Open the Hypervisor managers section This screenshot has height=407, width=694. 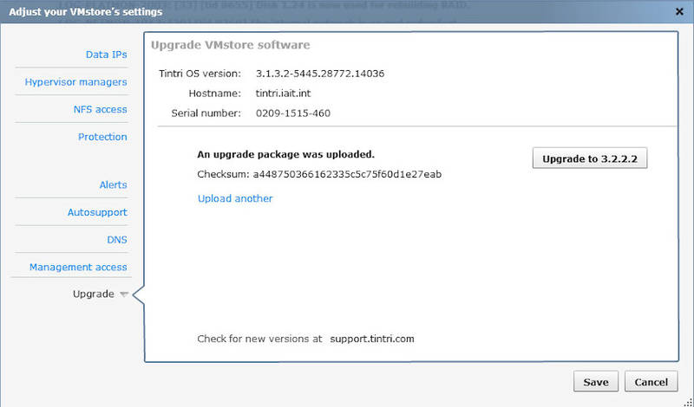75,82
